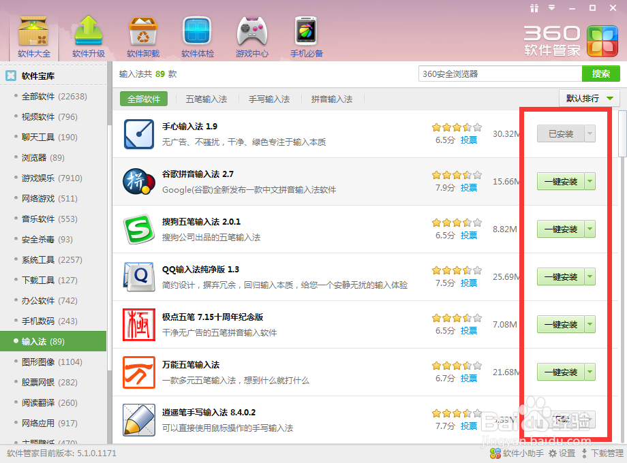
Task: Select the 拼音输入法 filter tab
Action: point(332,99)
